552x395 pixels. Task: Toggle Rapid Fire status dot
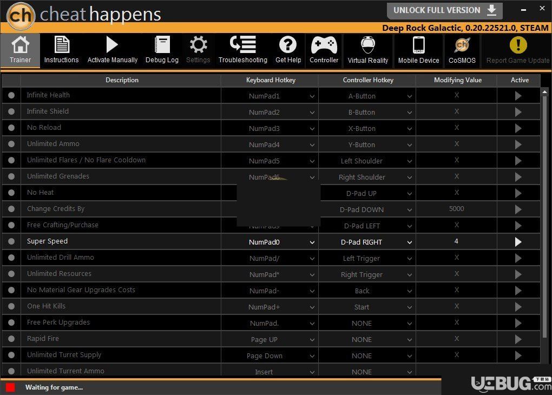click(11, 338)
